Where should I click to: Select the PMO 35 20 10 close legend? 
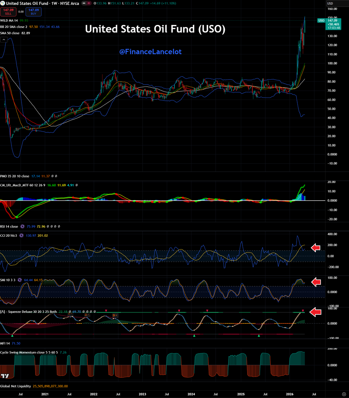tap(15, 176)
